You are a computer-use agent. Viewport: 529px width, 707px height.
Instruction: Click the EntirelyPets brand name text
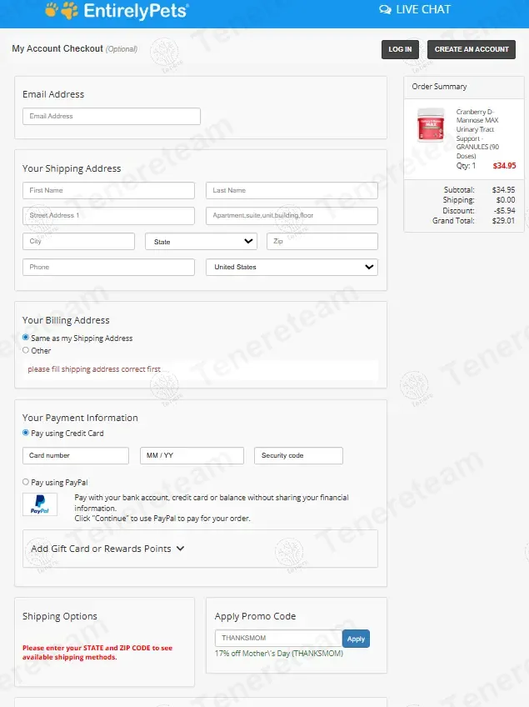(x=136, y=11)
